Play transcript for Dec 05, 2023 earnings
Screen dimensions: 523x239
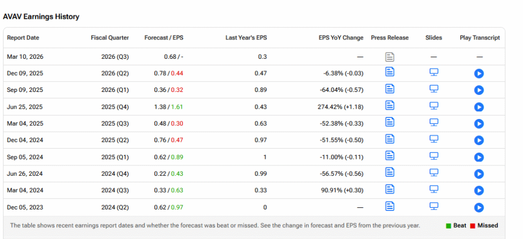(479, 208)
